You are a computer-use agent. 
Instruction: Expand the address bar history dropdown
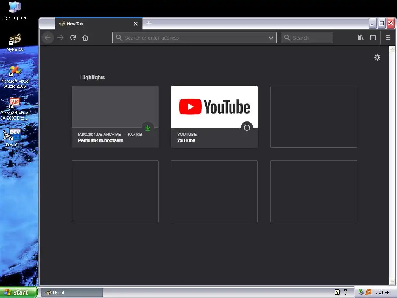[271, 38]
